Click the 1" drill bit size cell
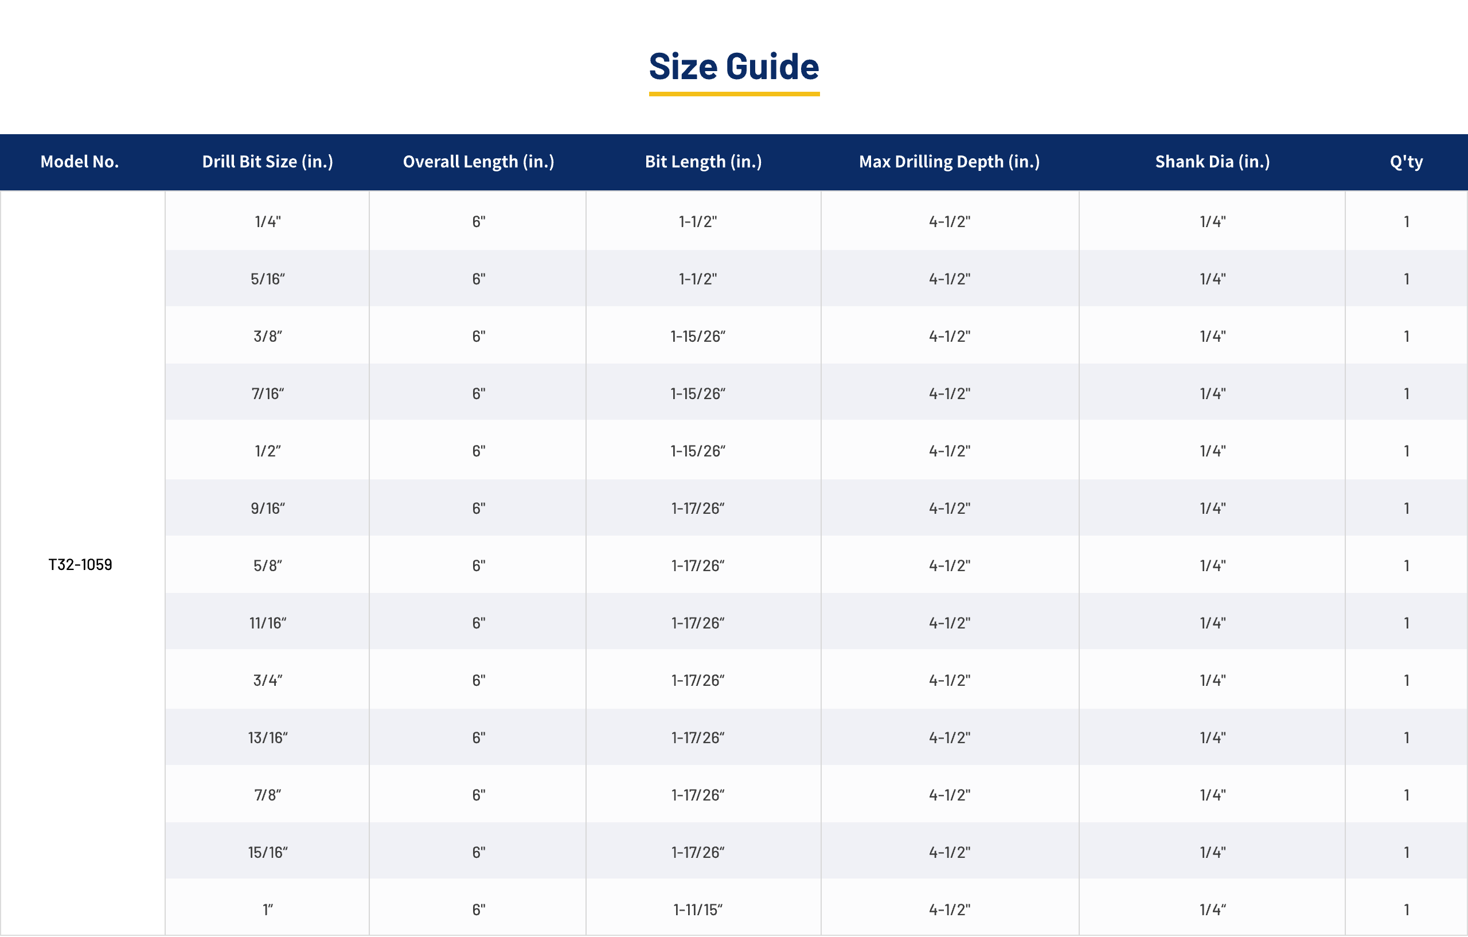Viewport: 1468px width, 937px height. click(268, 909)
